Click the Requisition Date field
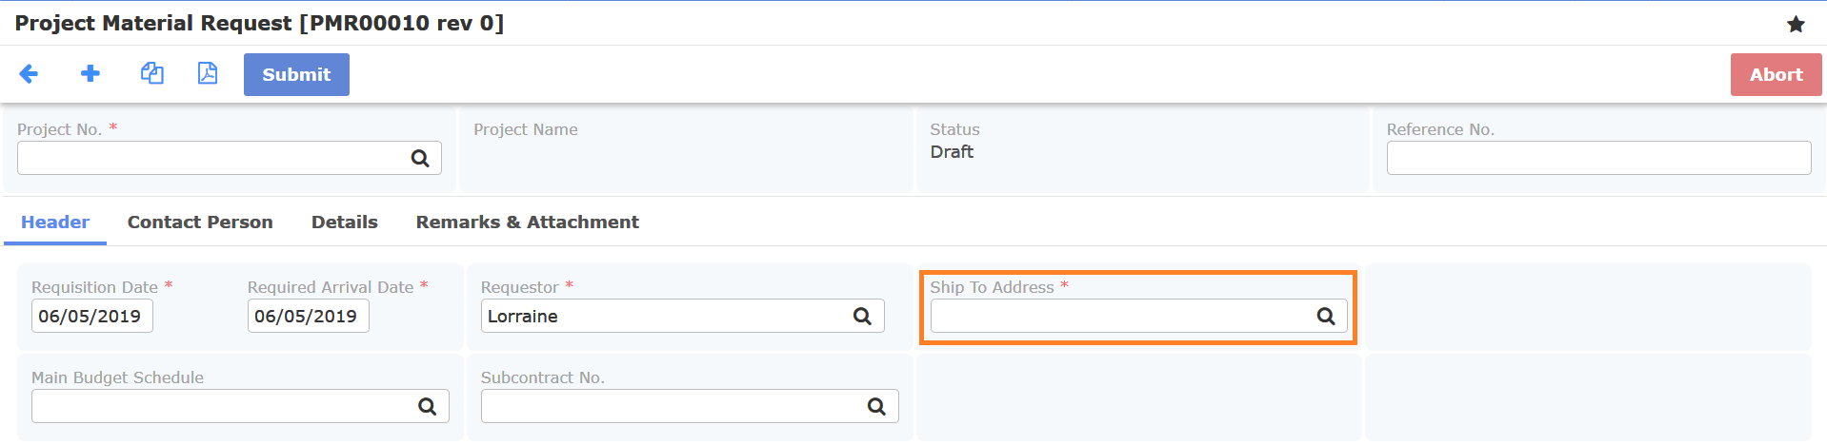 [92, 317]
